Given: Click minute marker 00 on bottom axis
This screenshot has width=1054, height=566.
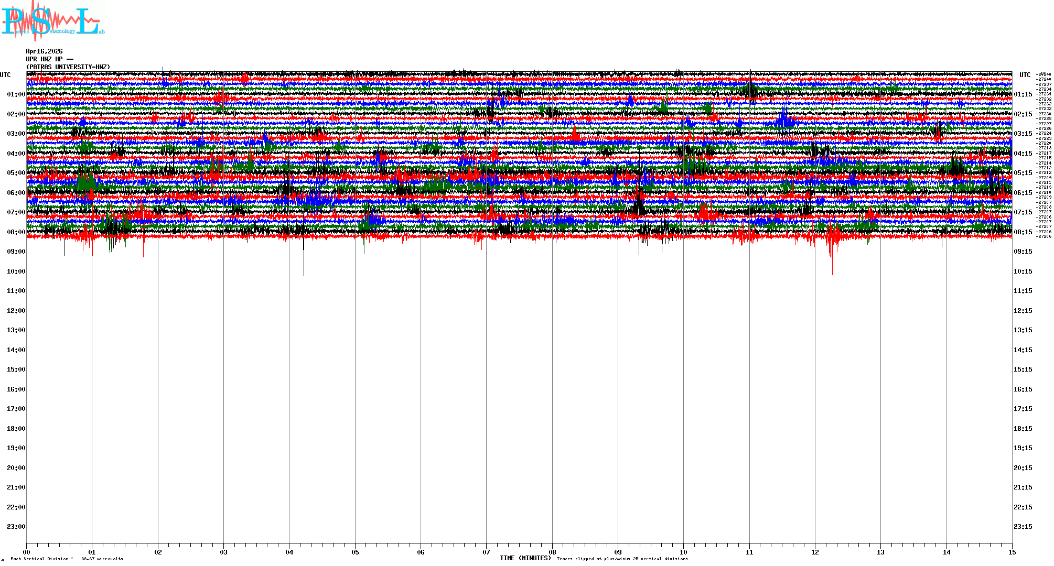Looking at the screenshot, I should [27, 552].
